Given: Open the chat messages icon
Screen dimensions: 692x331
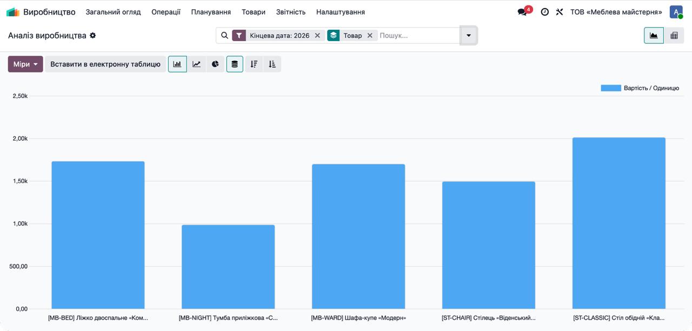Looking at the screenshot, I should coord(522,12).
